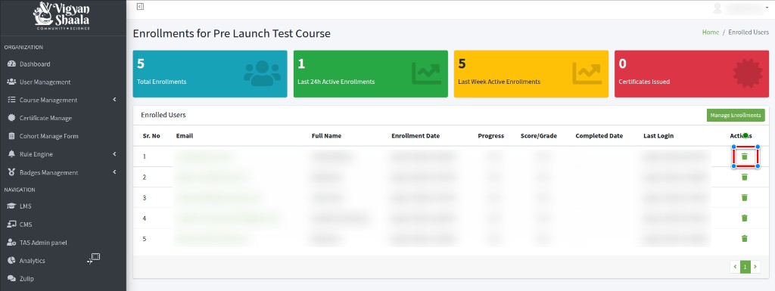Click the Total Enrollments card
This screenshot has width=775, height=291.
[x=210, y=74]
